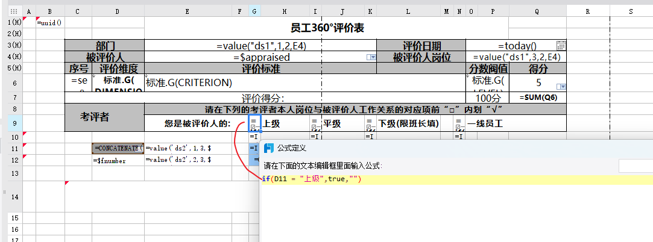This screenshot has width=653, height=242.
Task: Click into the yellow formula editing field
Action: pos(456,179)
